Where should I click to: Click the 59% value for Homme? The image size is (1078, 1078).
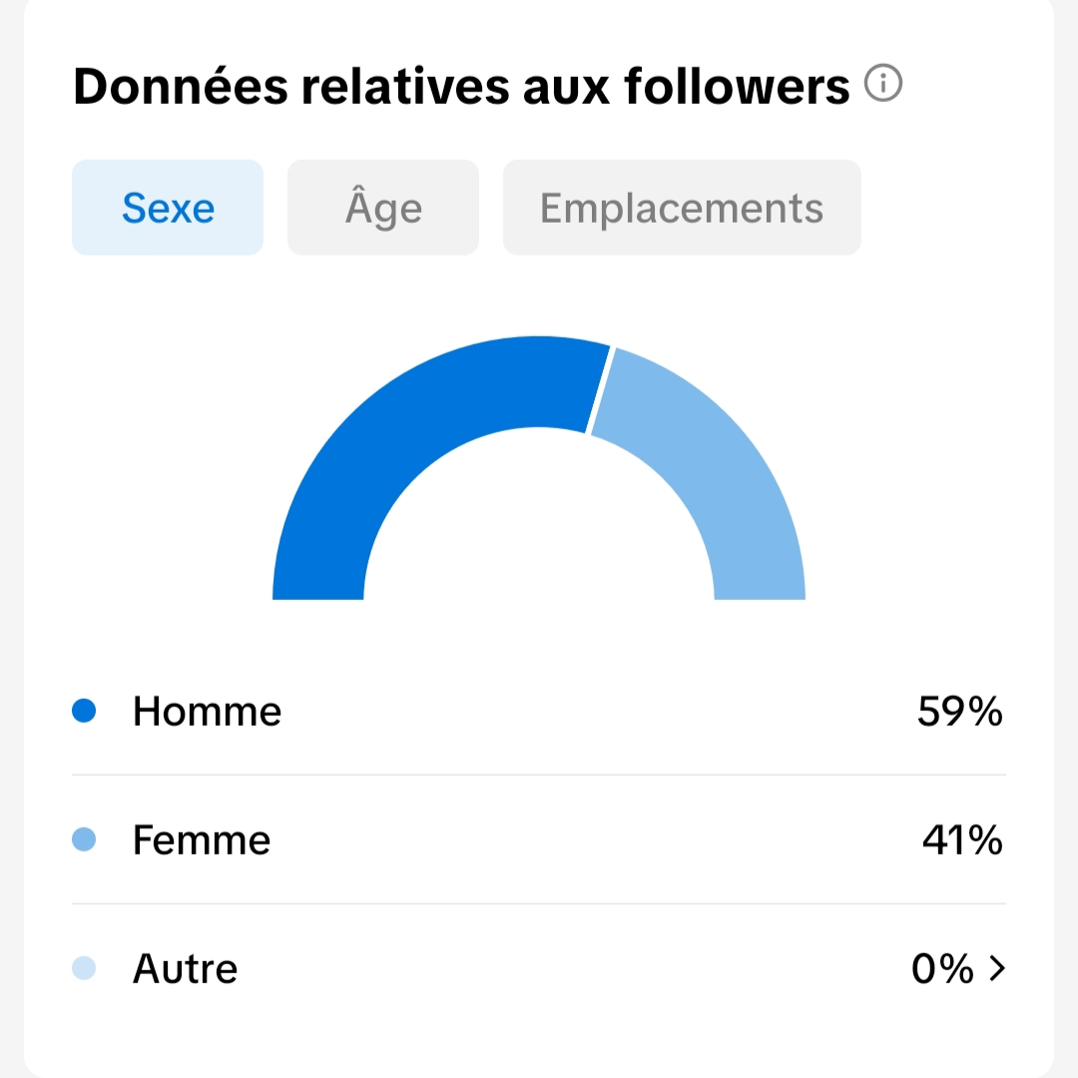click(x=959, y=712)
